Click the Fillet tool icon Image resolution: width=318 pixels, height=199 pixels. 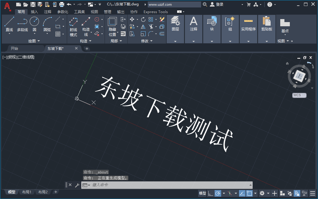[x=151, y=34]
